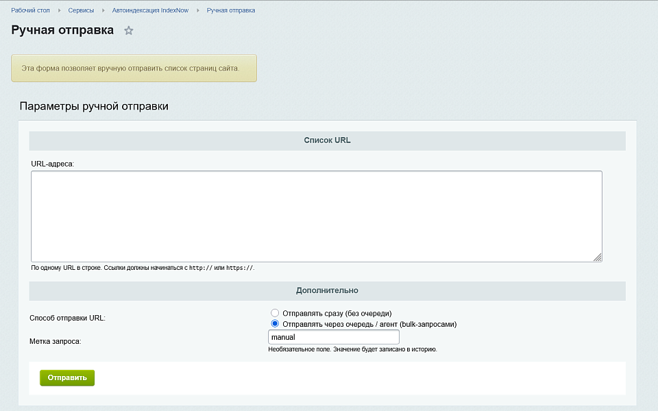Open arrow after 'Автоиндексация IndexNow' breadcrumb

tap(197, 11)
